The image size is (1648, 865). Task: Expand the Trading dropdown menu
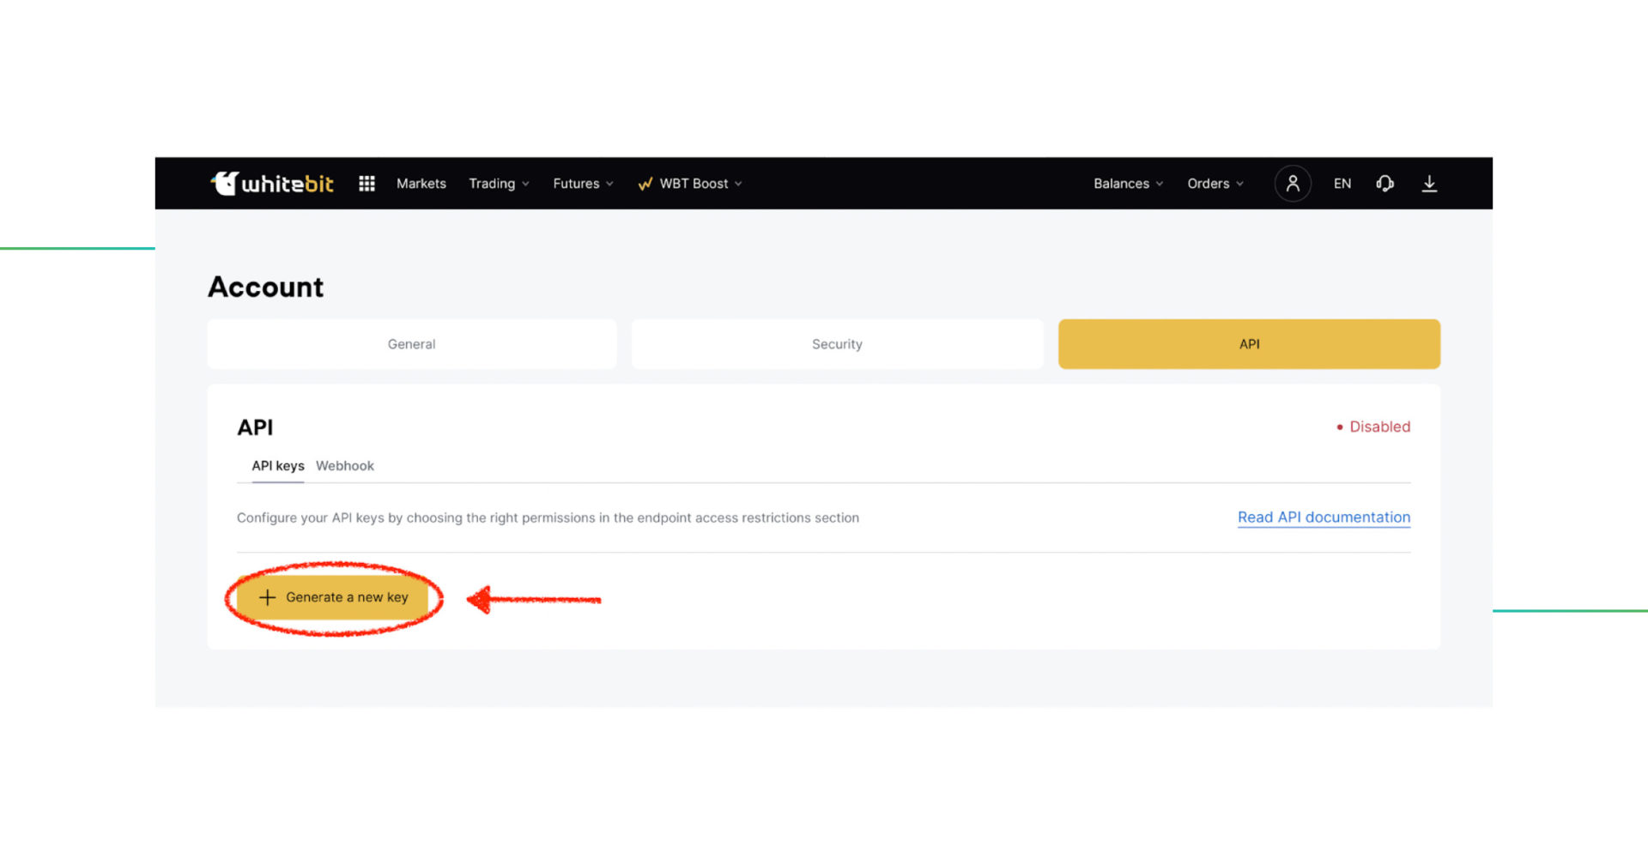[499, 184]
